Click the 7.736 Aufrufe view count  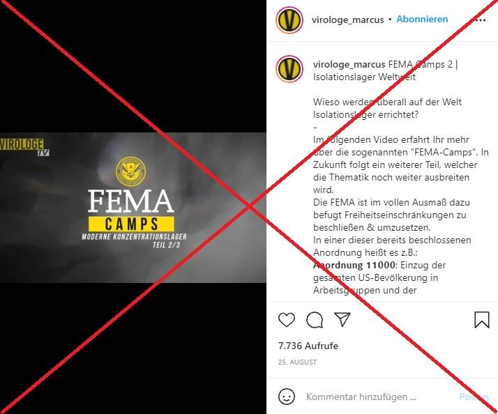pos(308,346)
